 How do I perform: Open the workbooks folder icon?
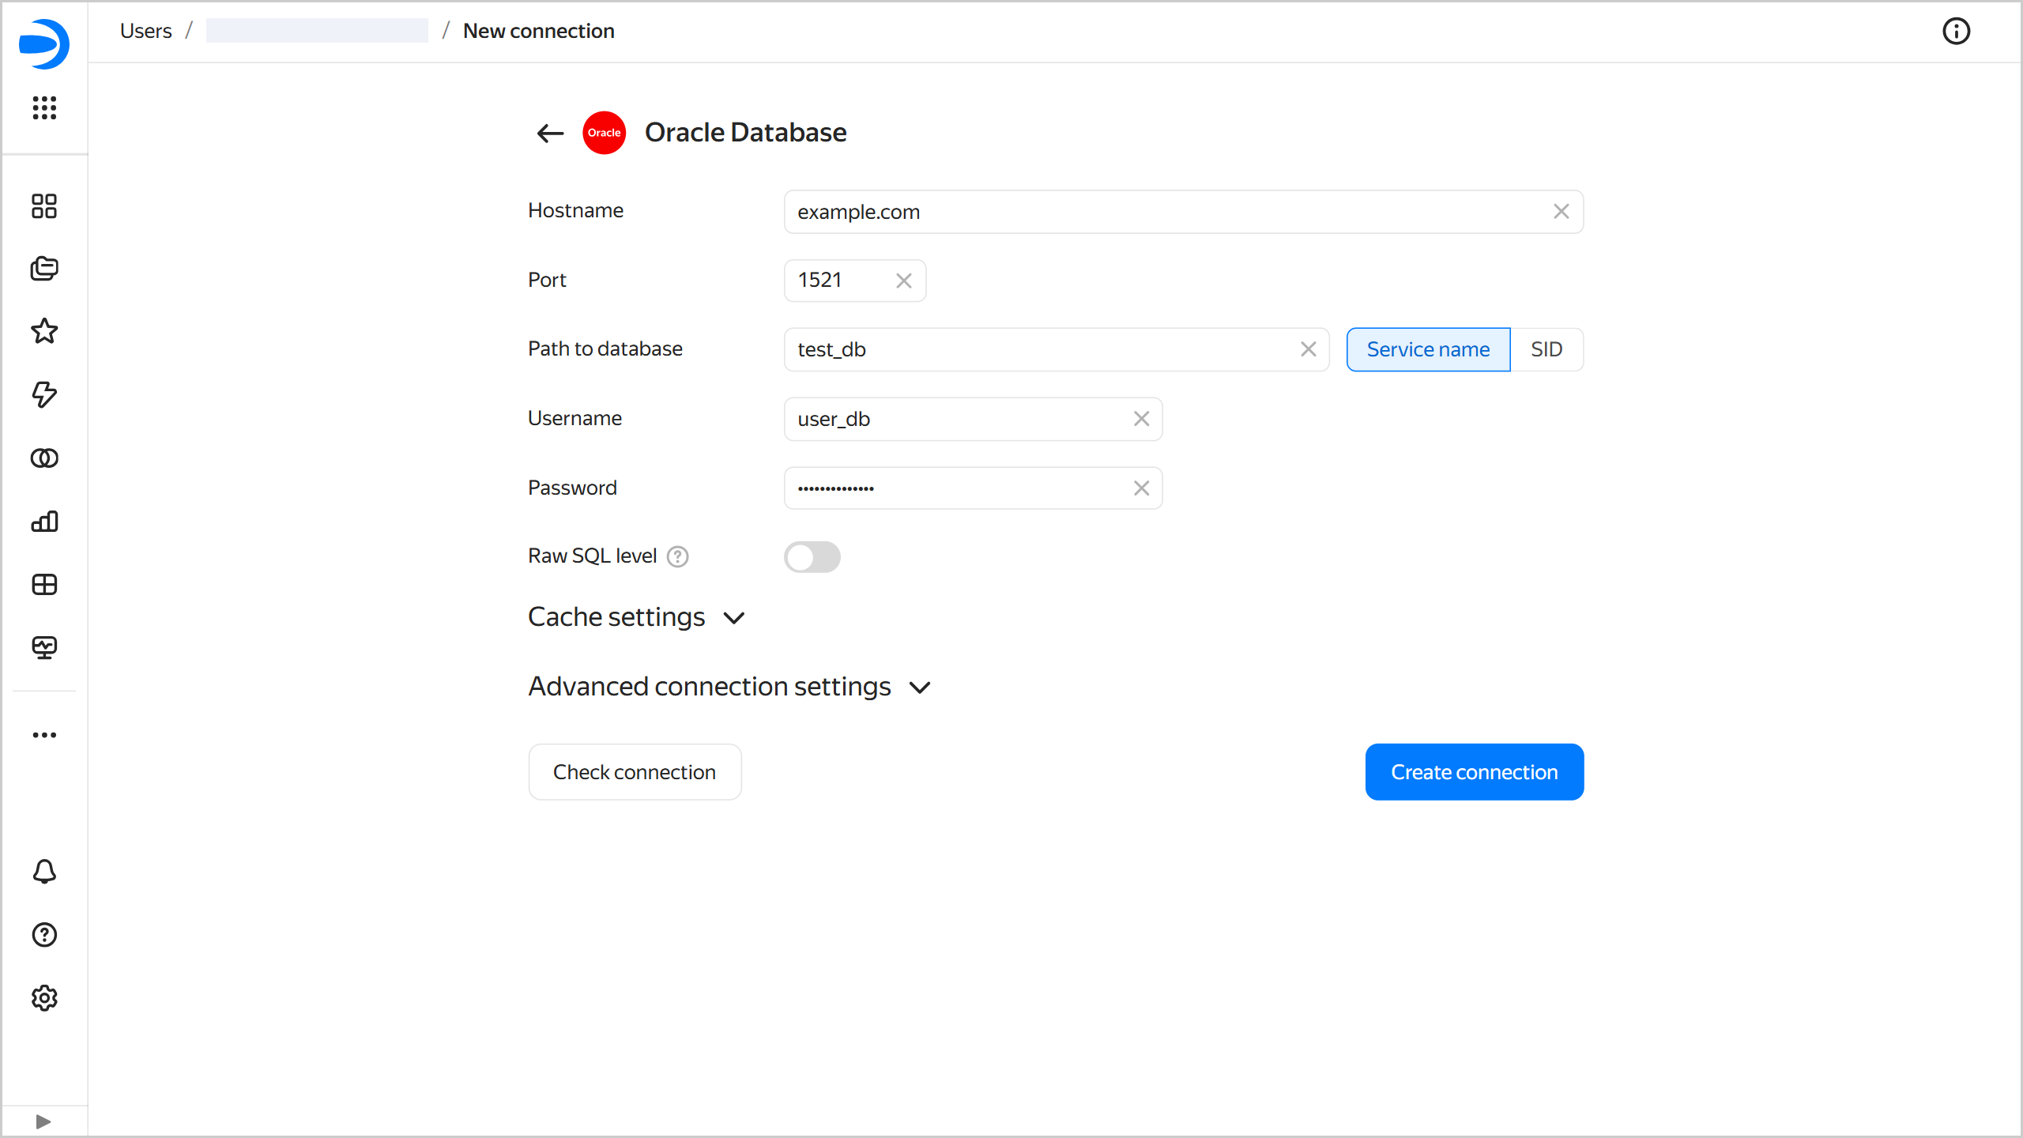pyautogui.click(x=44, y=269)
